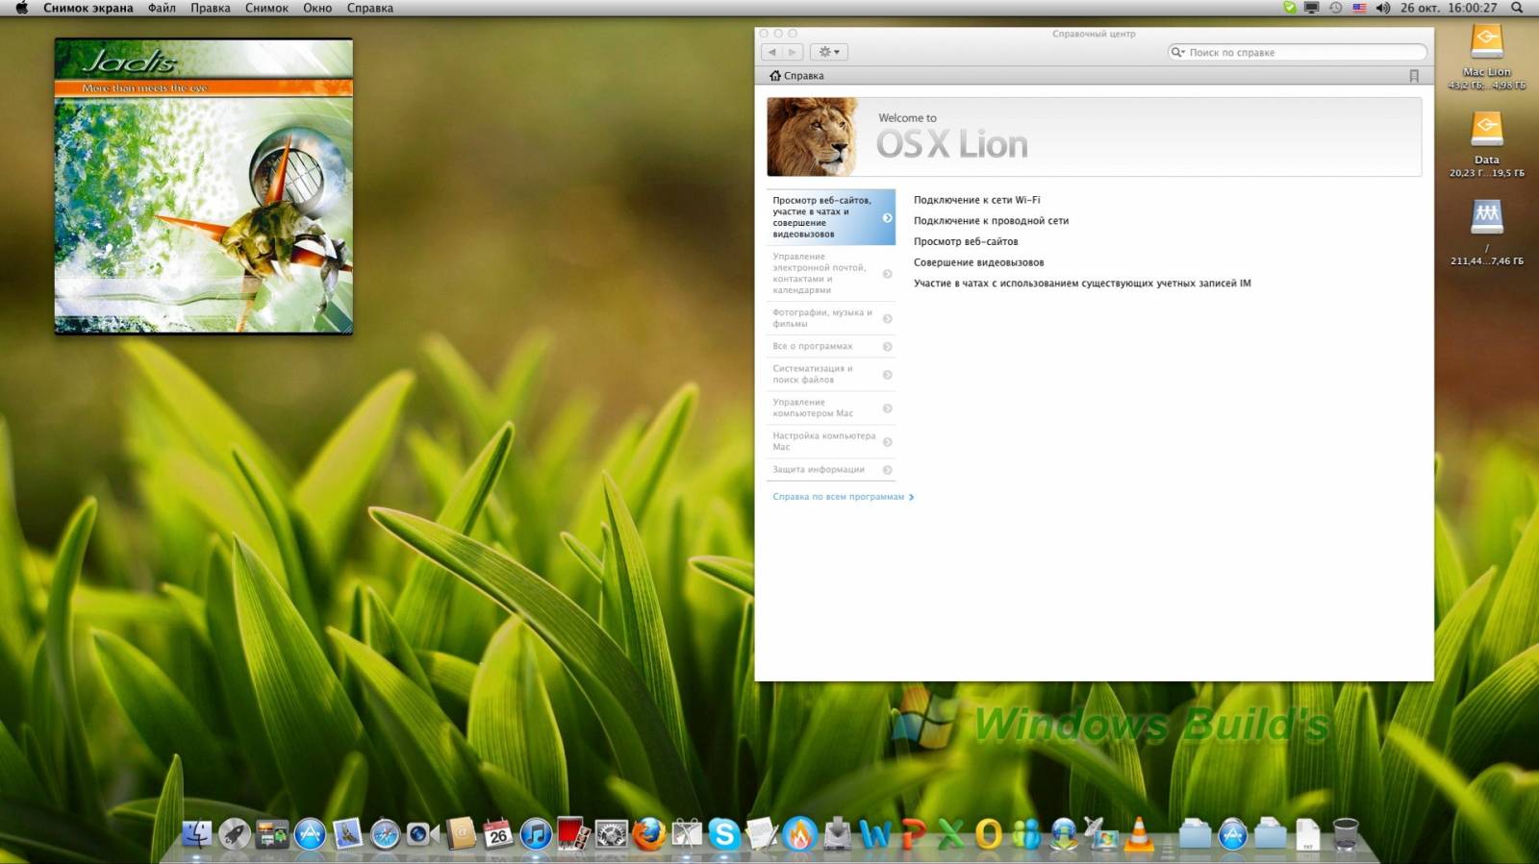Click Time Machine icon in menu bar
Screen dimensions: 1539x864
tap(1335, 8)
